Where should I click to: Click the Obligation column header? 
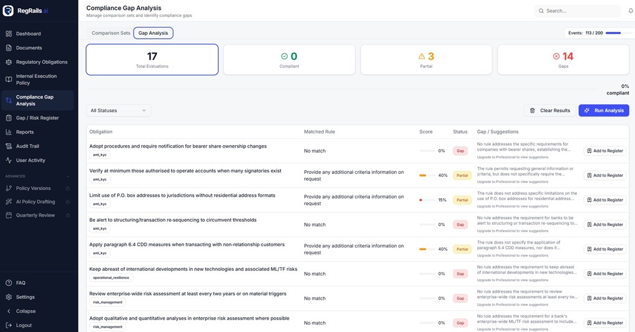pos(101,132)
